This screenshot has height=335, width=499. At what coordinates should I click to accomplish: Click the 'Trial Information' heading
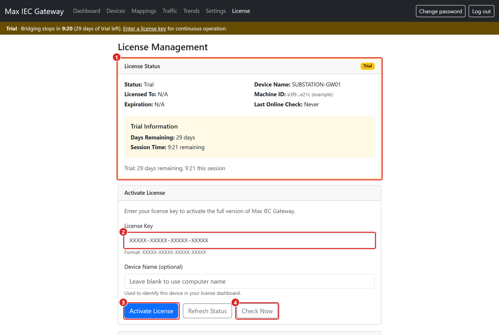pos(154,126)
